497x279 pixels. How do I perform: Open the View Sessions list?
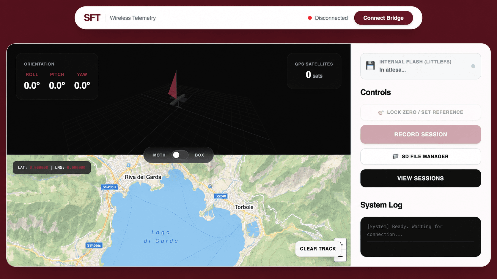(421, 178)
